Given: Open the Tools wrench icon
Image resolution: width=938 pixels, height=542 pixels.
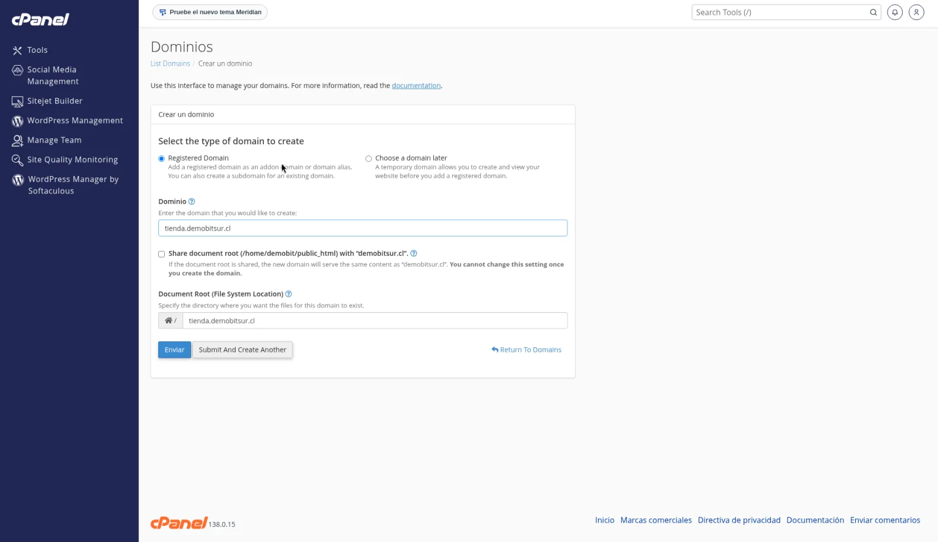Looking at the screenshot, I should pyautogui.click(x=18, y=50).
